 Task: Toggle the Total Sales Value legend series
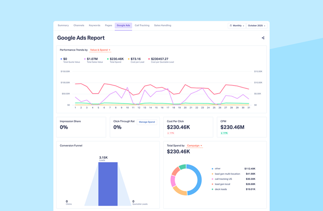[x=94, y=60]
